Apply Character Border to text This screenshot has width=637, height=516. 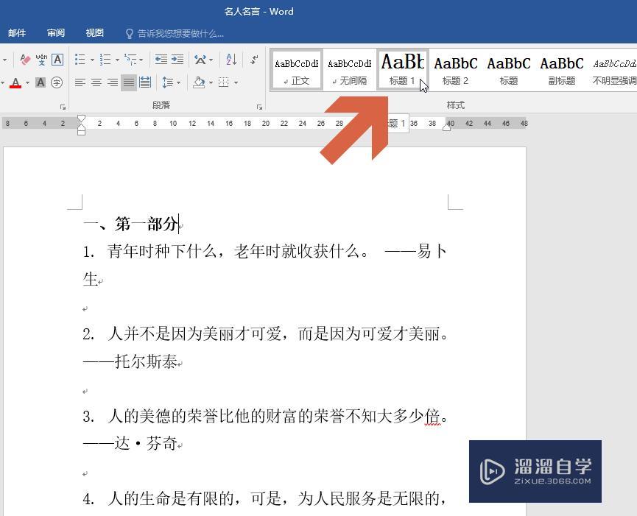pos(57,60)
